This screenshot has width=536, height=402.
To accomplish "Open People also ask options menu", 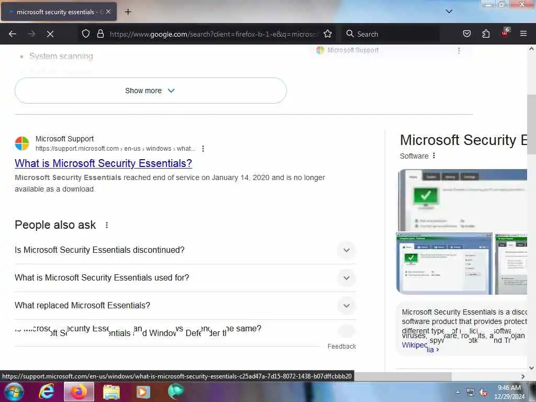I will click(107, 225).
